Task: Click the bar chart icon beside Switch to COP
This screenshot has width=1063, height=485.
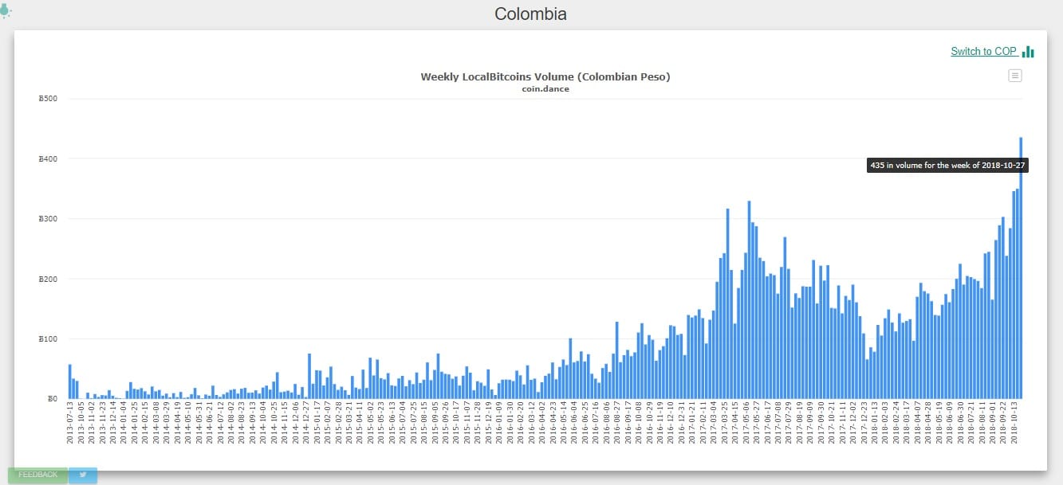Action: tap(1028, 52)
